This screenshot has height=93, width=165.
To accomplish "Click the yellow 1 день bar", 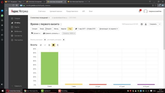I will tap(74, 84).
